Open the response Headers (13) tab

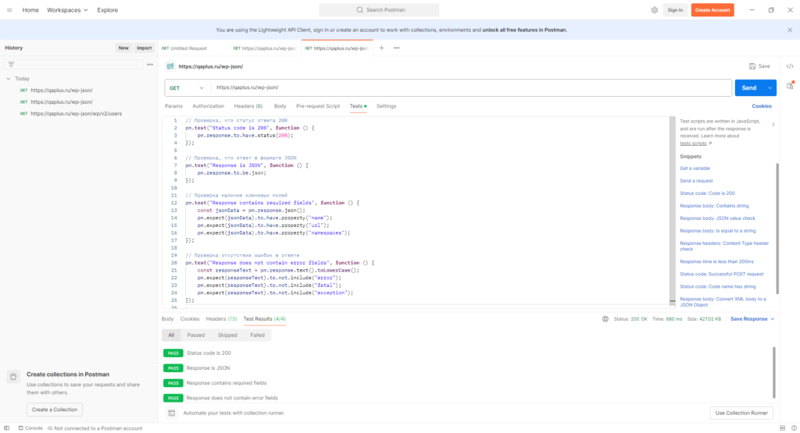(x=221, y=319)
